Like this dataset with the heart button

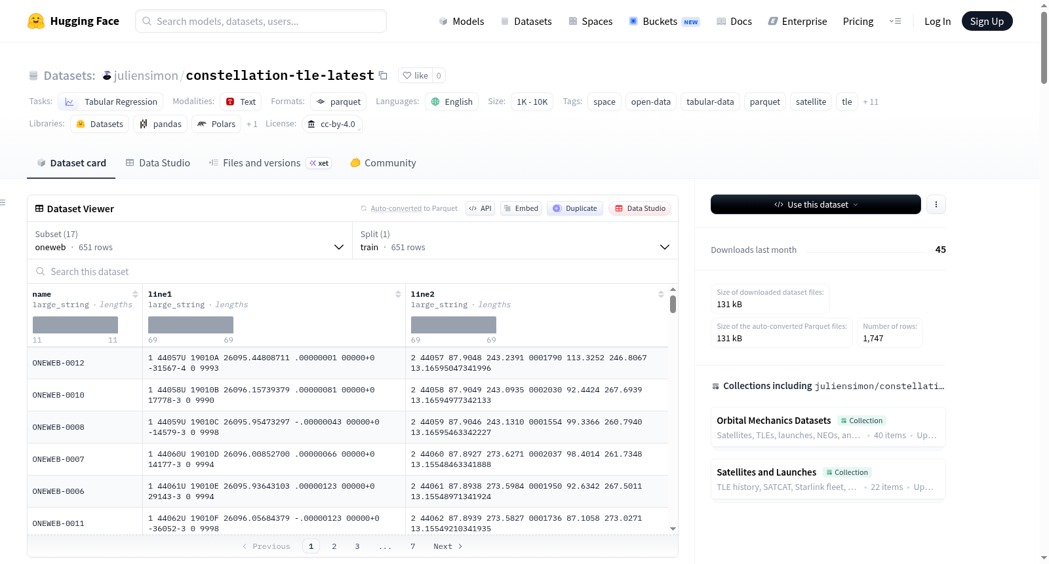coord(415,75)
